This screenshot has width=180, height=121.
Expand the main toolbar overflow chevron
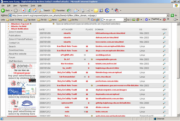coord(112,9)
